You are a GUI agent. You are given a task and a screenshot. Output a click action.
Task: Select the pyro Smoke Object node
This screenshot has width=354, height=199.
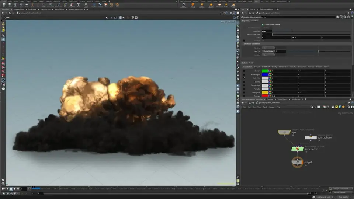coord(284,132)
